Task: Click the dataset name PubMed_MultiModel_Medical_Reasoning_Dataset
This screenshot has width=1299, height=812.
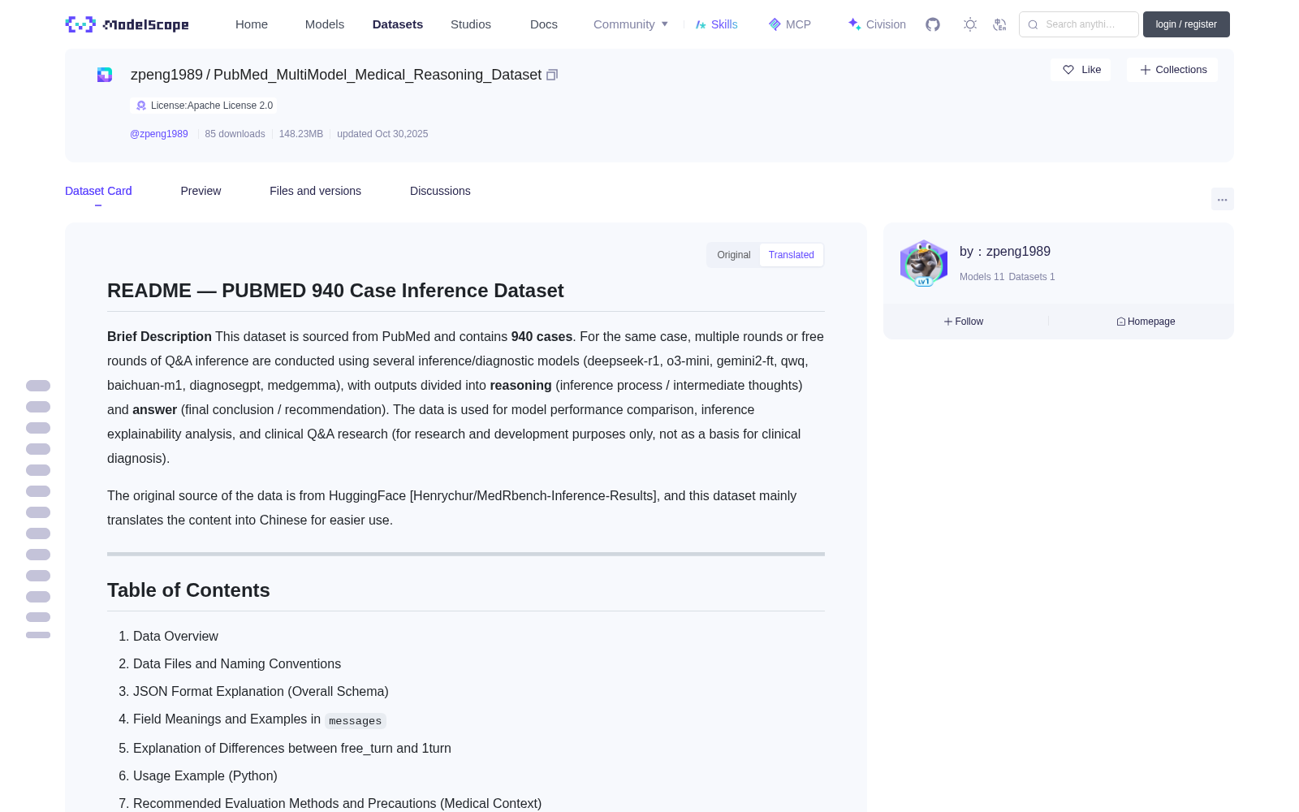Action: click(378, 75)
